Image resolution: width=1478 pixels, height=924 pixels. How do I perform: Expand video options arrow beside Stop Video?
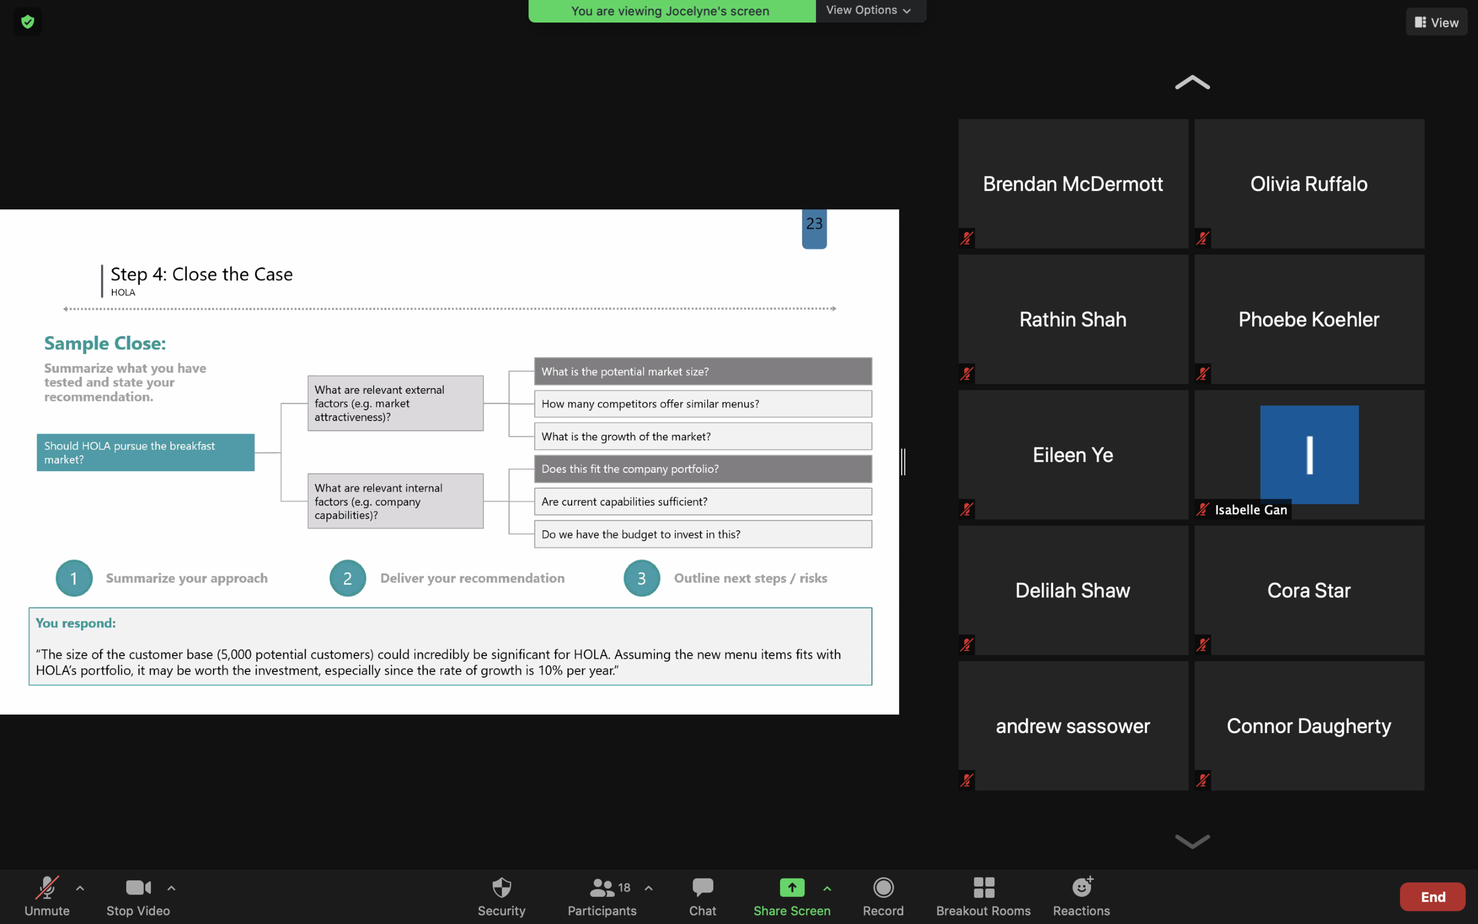[171, 888]
